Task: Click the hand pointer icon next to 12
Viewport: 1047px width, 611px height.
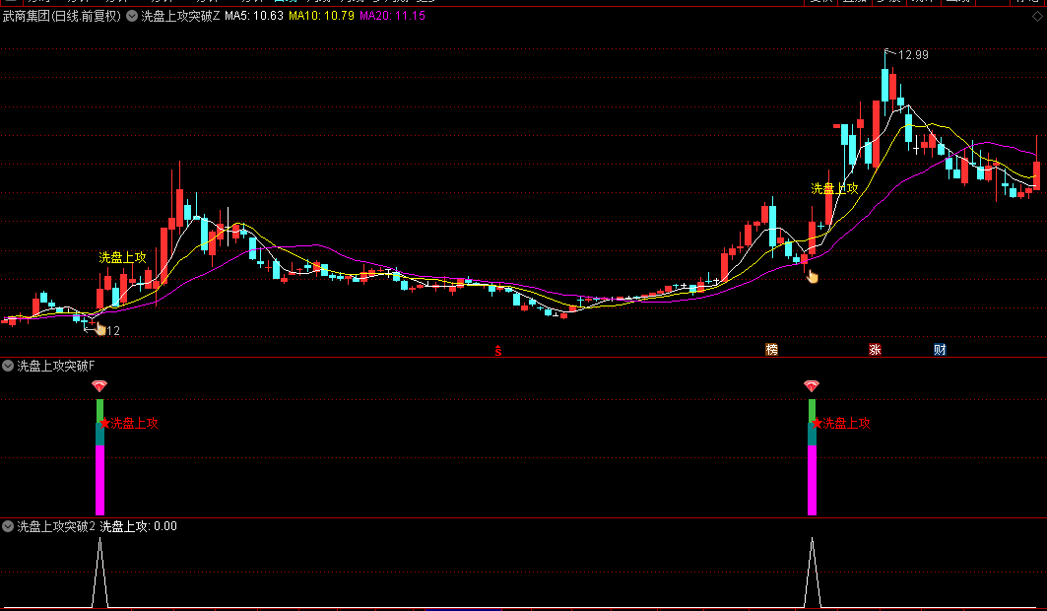Action: pos(100,328)
